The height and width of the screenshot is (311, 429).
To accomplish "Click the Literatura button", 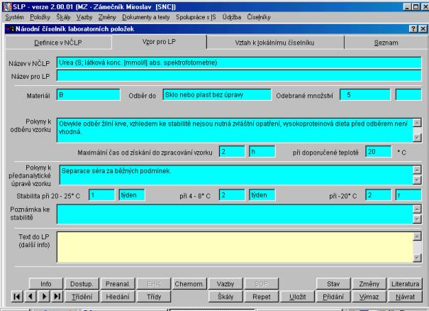I will 406,283.
